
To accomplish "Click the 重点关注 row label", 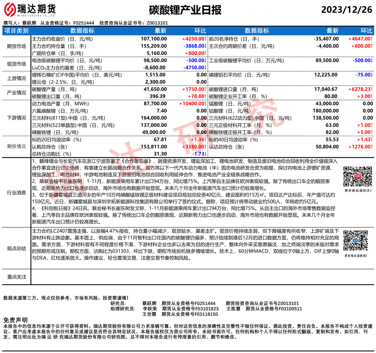I will tap(16, 277).
